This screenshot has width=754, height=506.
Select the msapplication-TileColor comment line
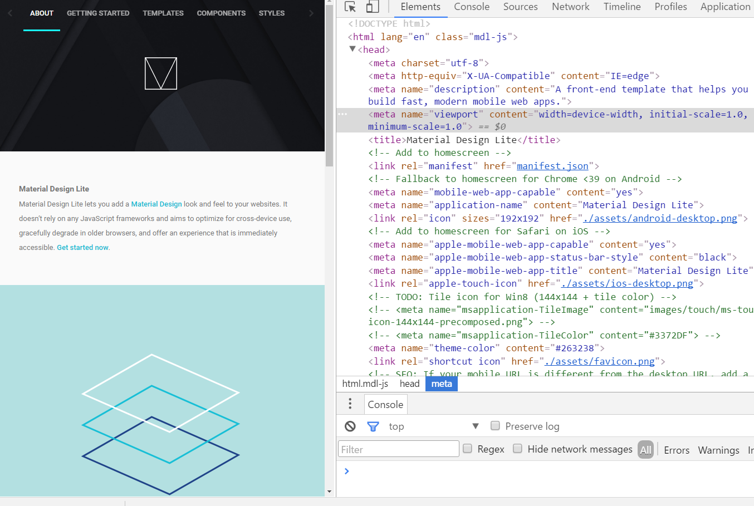pos(544,335)
